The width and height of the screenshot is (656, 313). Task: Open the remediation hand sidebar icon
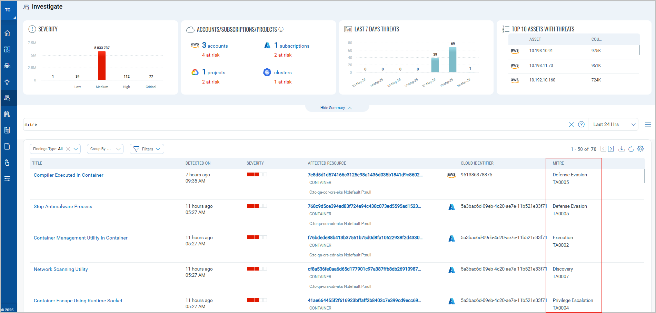click(7, 163)
